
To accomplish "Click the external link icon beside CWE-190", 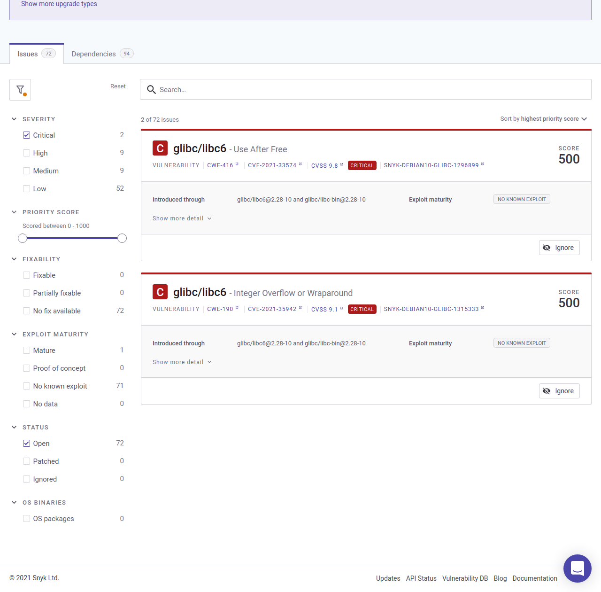I will point(237,308).
